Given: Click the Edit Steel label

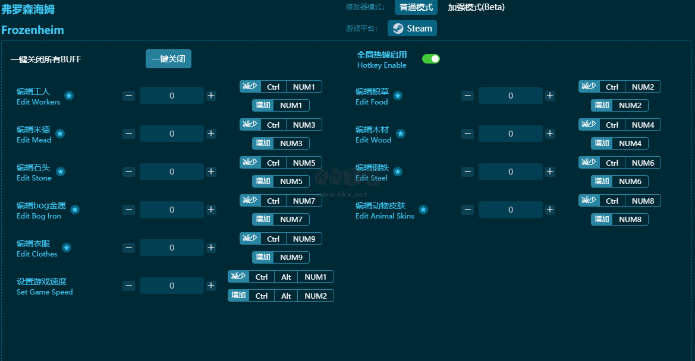Looking at the screenshot, I should click(372, 178).
